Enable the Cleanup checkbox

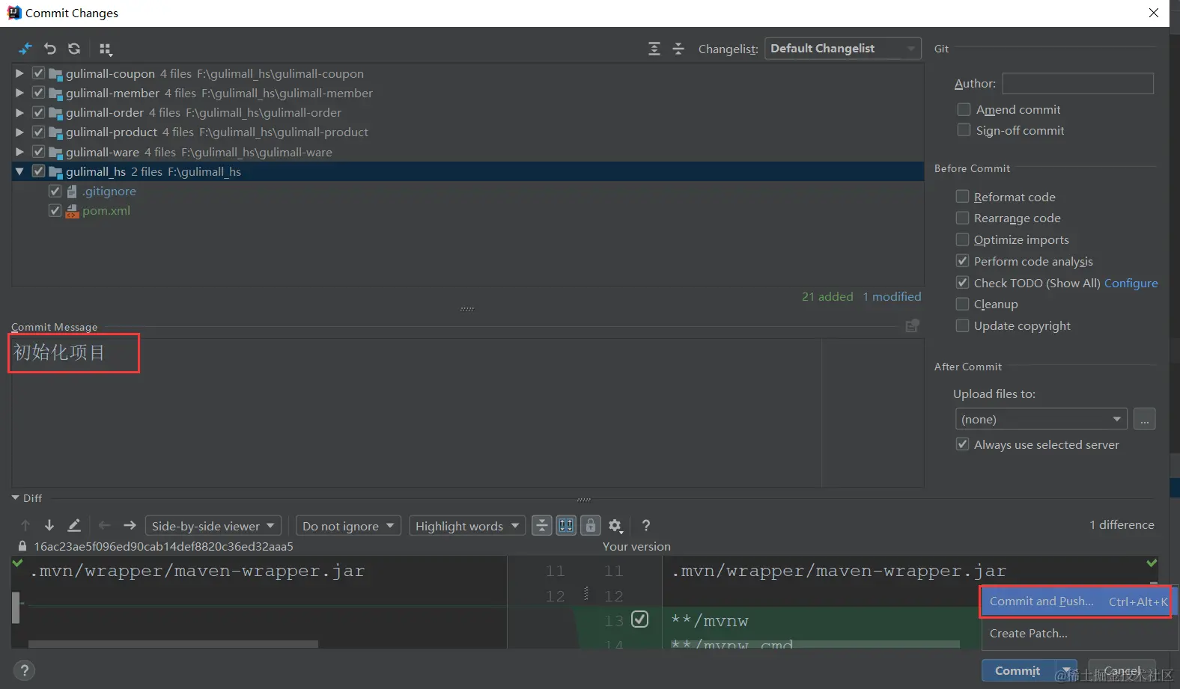[962, 304]
